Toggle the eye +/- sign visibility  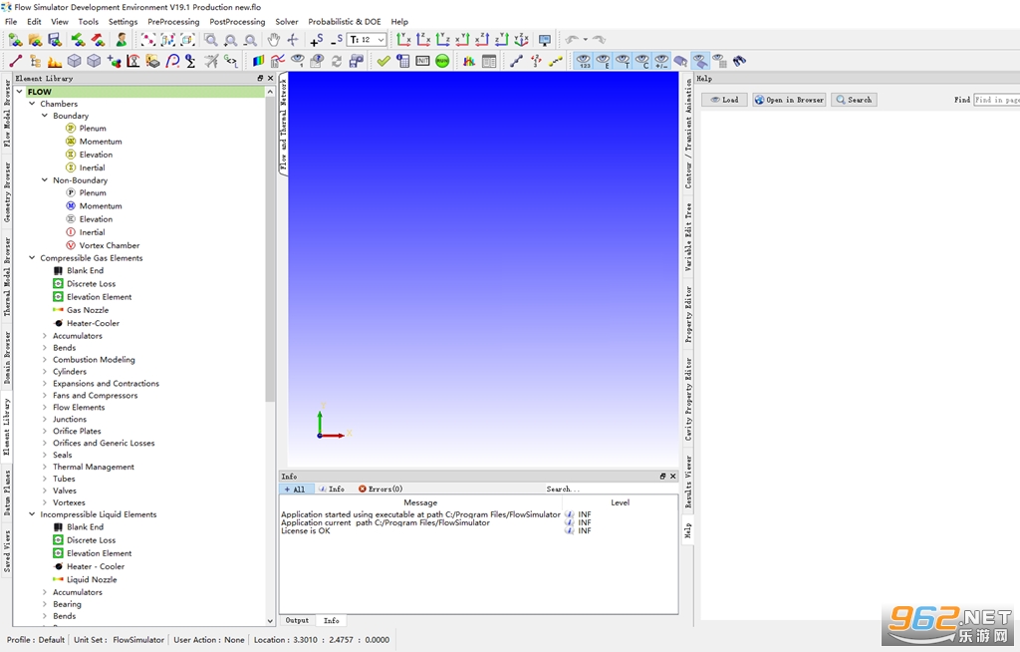click(x=661, y=61)
